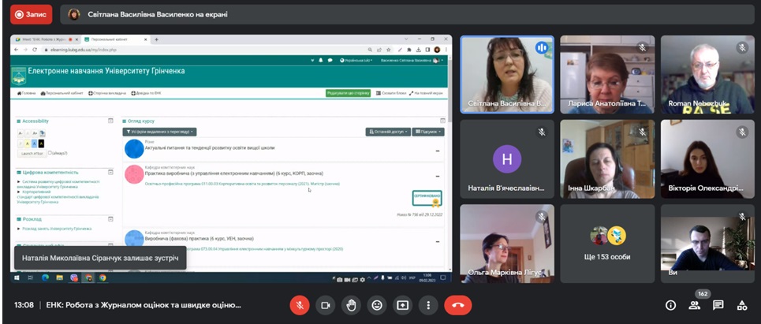761x324 pixels.
Task: Turn on the camera
Action: 325,305
